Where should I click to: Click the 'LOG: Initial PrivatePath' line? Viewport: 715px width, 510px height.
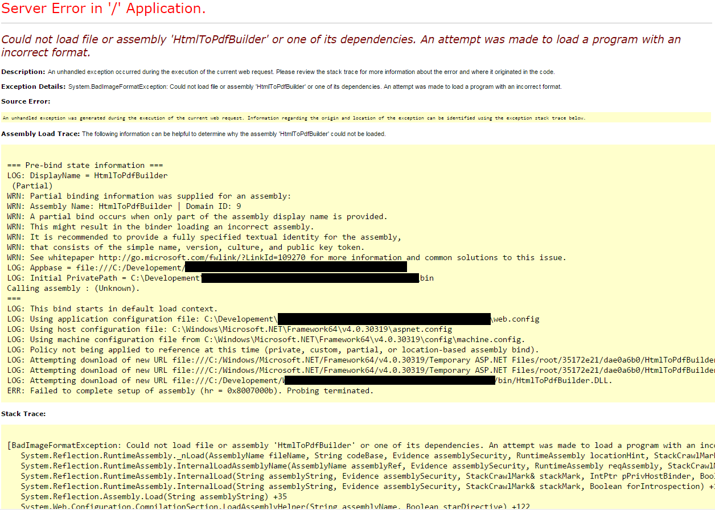(x=104, y=278)
